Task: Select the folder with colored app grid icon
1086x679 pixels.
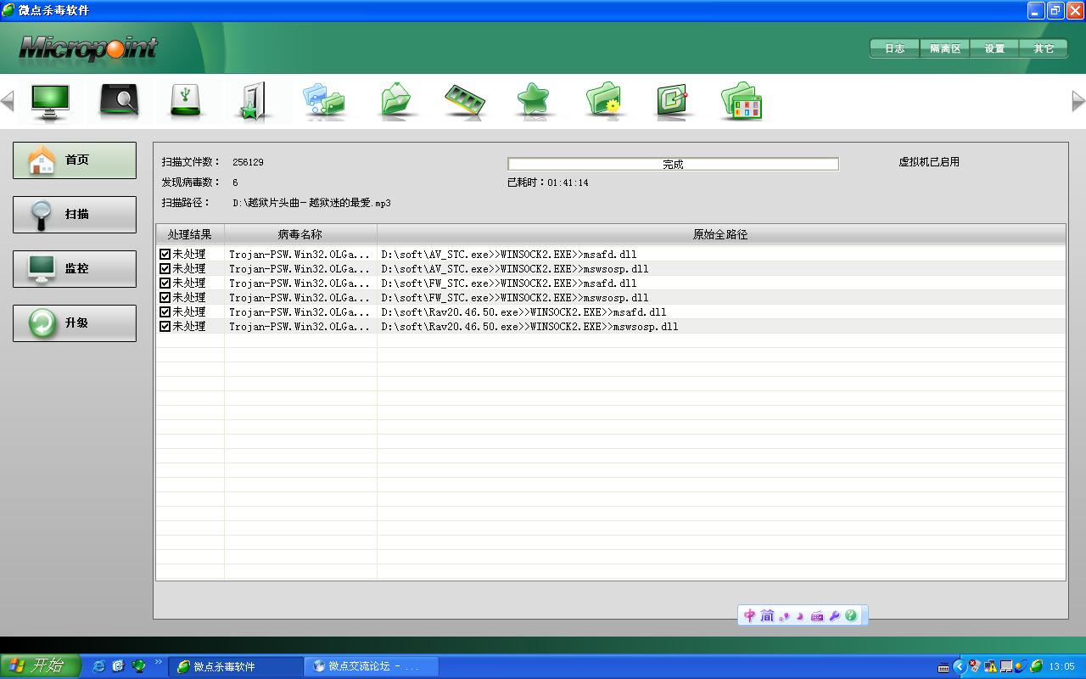Action: [742, 101]
